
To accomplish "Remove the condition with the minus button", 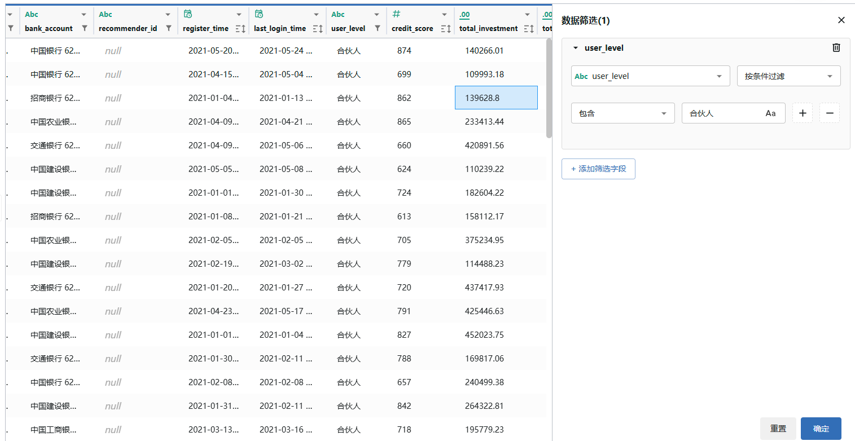I will coord(830,113).
